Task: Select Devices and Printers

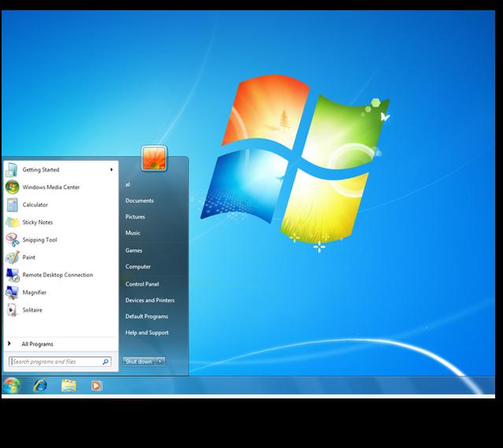Action: (x=150, y=300)
